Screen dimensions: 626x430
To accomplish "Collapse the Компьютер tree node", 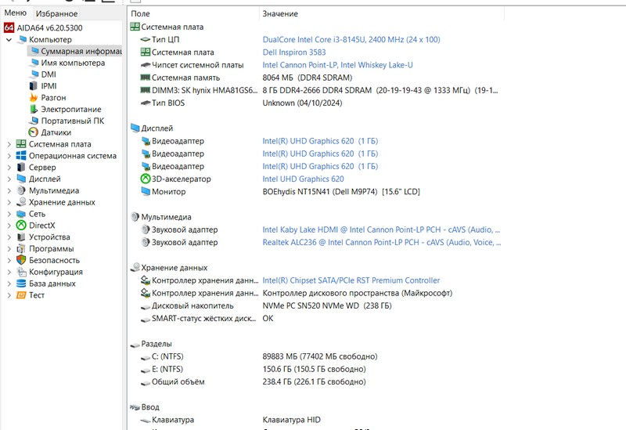I will coord(9,39).
